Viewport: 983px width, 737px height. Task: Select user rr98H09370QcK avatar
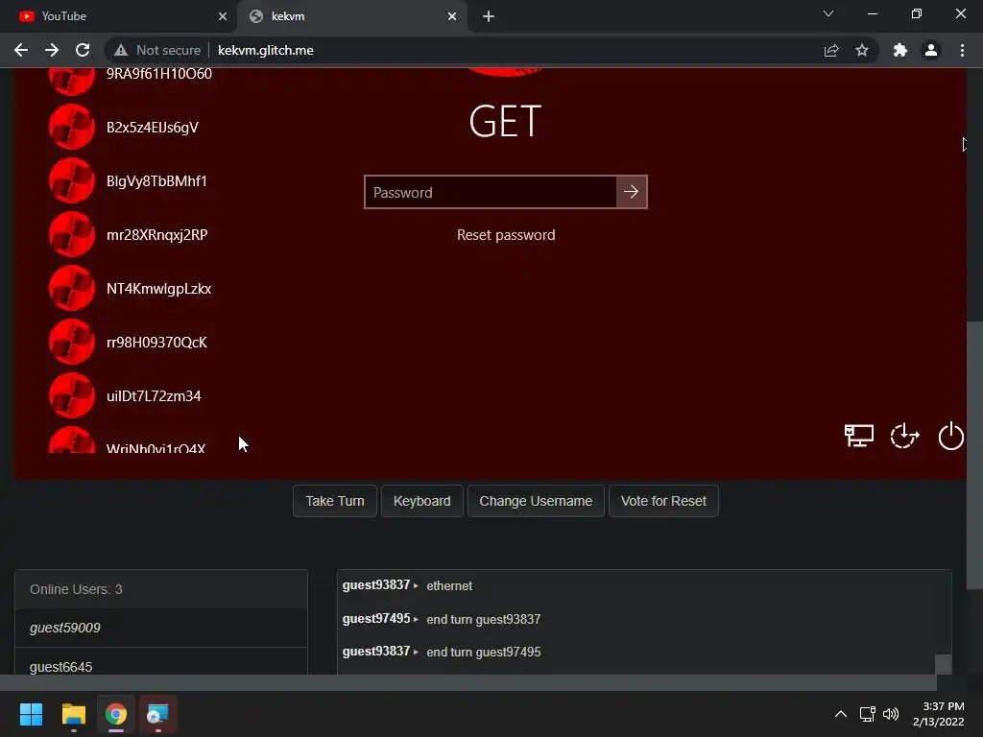pyautogui.click(x=71, y=343)
